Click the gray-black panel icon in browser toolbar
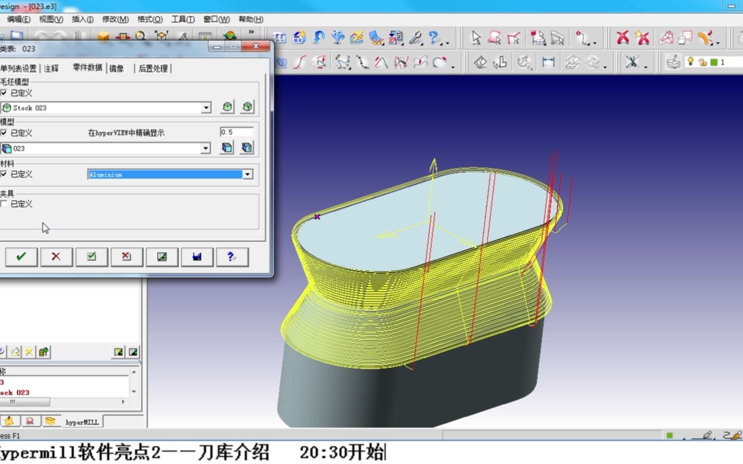Screen dimensions: 743x464 tap(133, 352)
